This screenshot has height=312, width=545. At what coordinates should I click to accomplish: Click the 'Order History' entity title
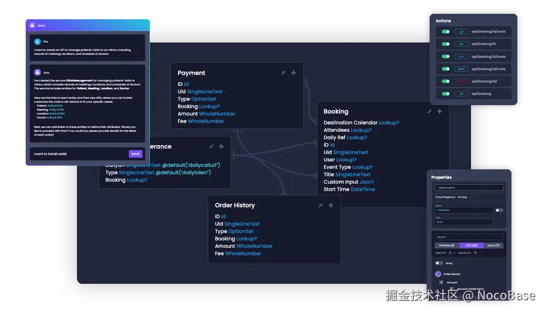(235, 205)
